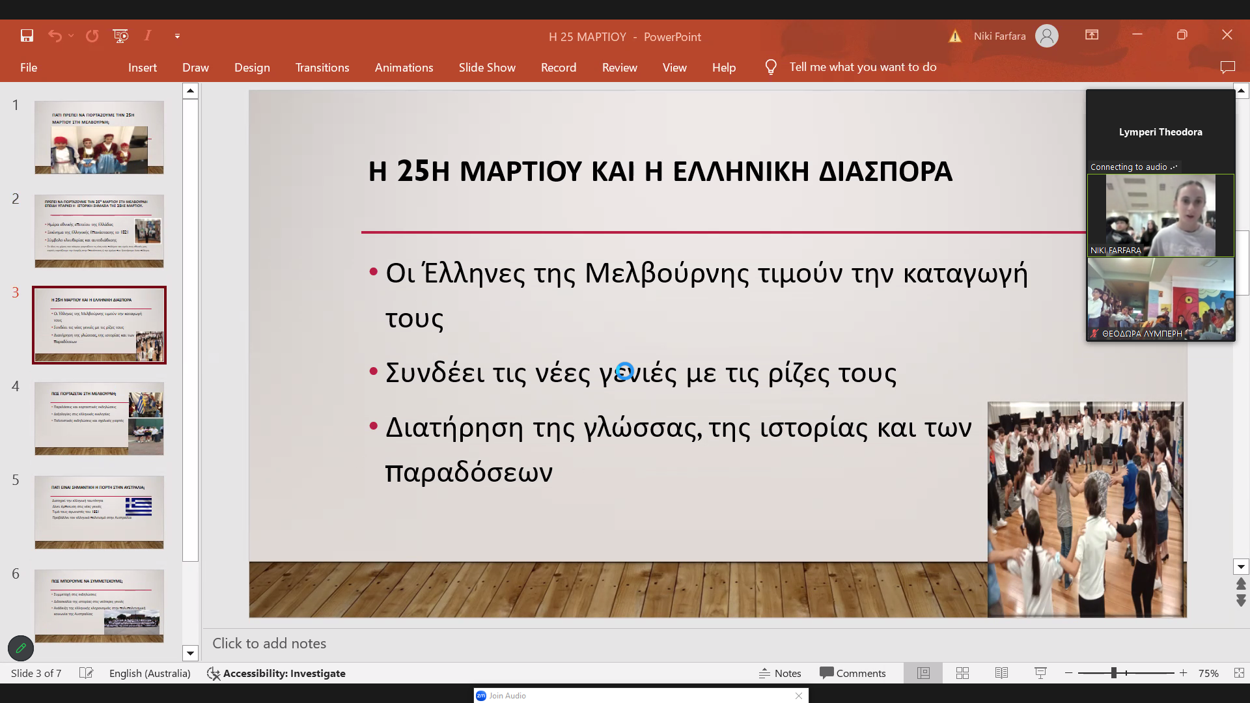Select slide 5 thumbnail with Greek flag
This screenshot has width=1250, height=703.
point(99,512)
